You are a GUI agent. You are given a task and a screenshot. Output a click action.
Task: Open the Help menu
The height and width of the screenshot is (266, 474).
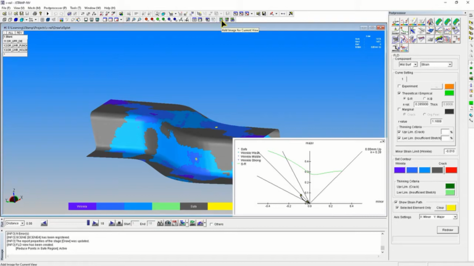click(109, 8)
